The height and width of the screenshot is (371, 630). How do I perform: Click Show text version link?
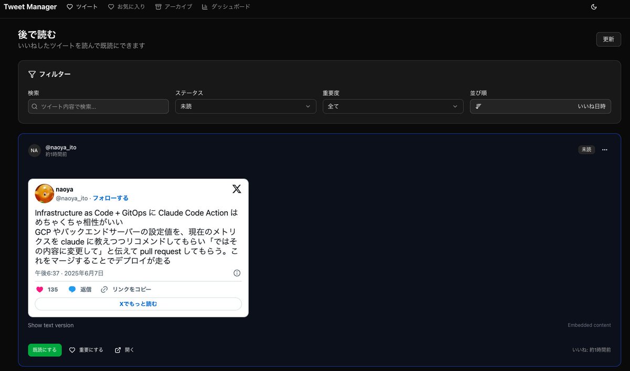(x=51, y=325)
